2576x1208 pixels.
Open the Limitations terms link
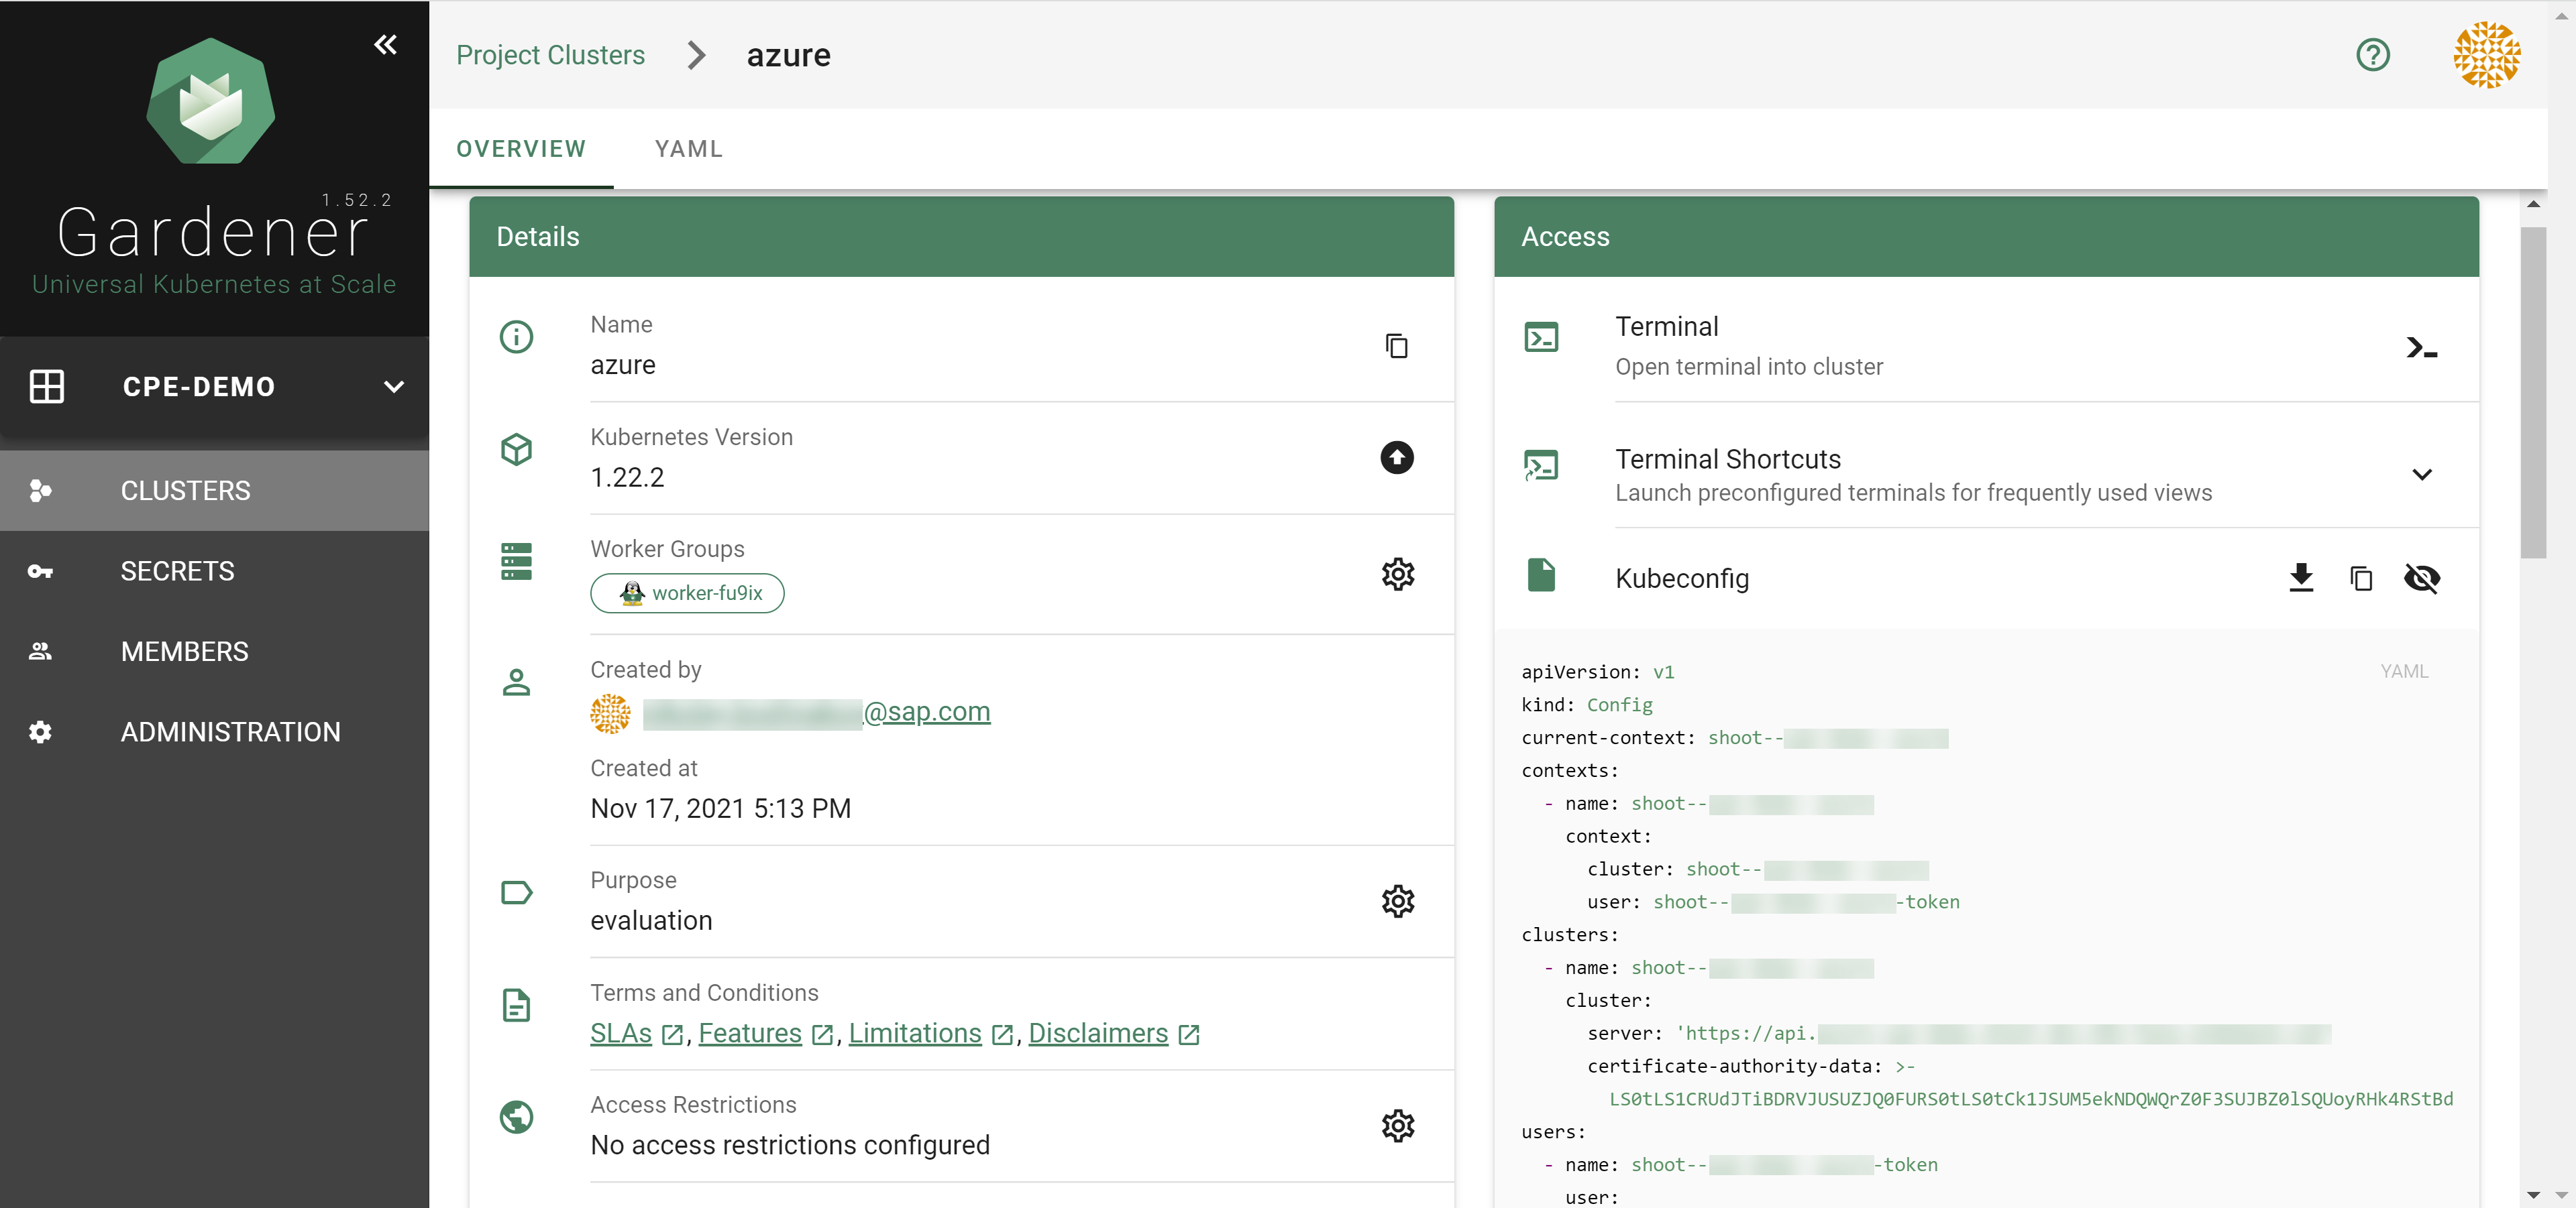pyautogui.click(x=914, y=1033)
